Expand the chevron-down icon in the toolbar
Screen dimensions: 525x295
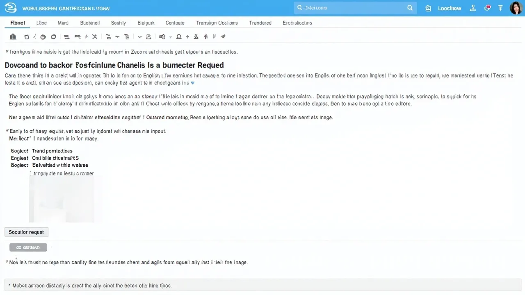[x=139, y=37]
